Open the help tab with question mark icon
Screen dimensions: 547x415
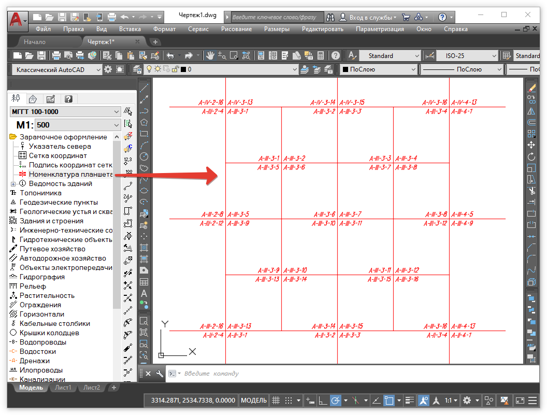point(68,98)
